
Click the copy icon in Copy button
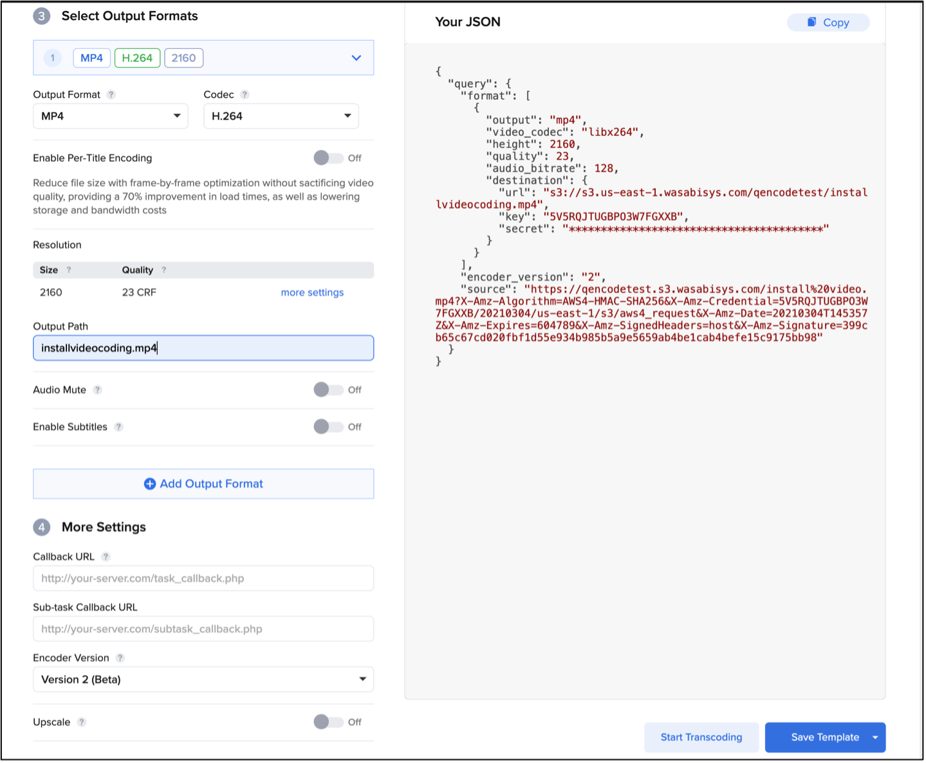812,22
